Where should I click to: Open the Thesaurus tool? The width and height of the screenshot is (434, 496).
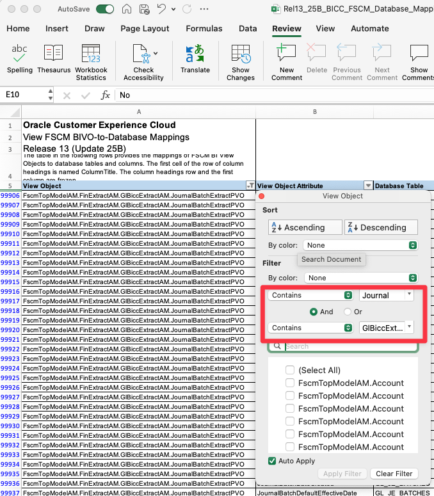(54, 54)
